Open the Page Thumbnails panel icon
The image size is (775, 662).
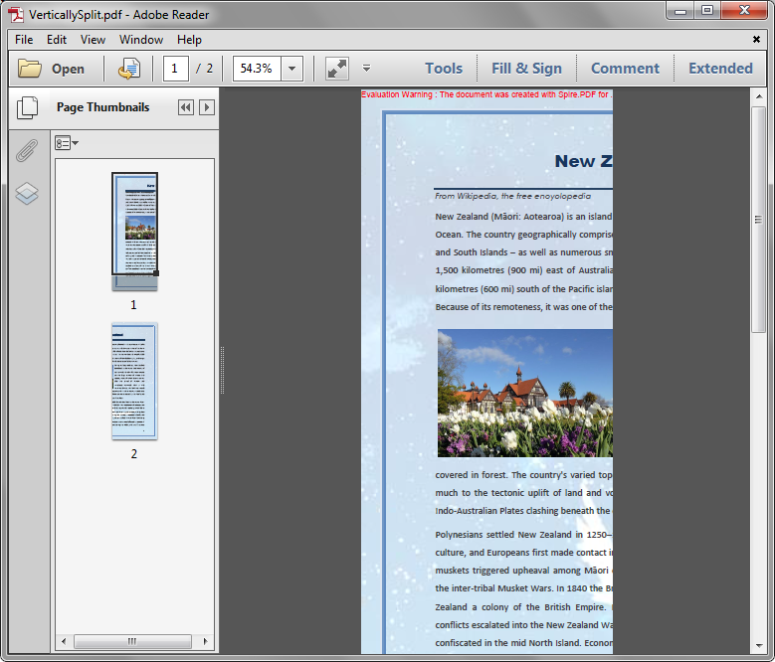pos(27,107)
